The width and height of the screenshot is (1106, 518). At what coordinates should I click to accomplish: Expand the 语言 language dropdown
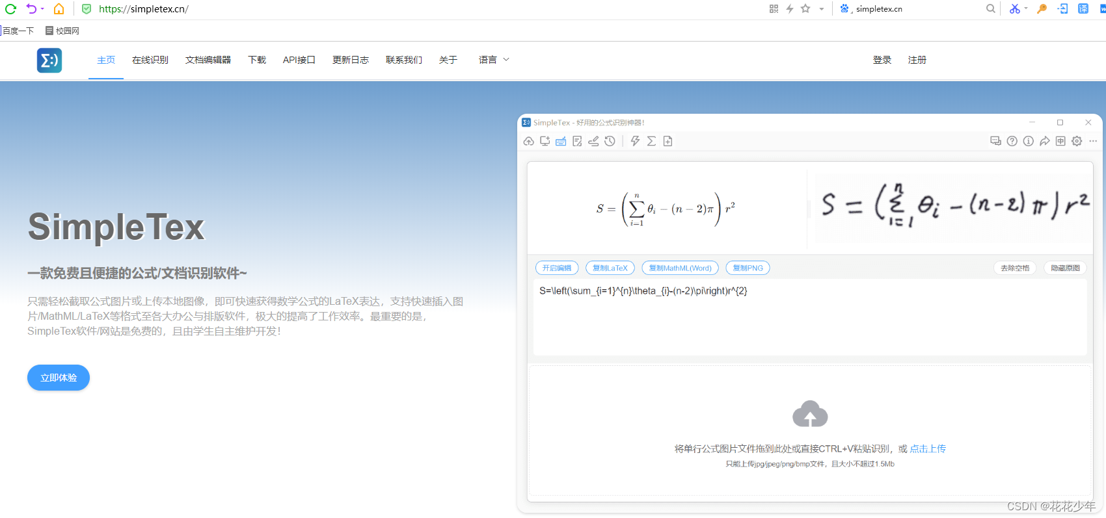[x=494, y=60]
